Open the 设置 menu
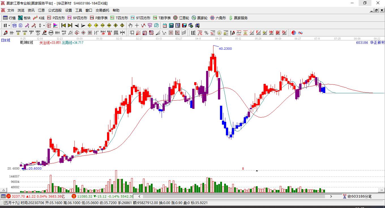This screenshot has width=385, height=208. tap(69, 10)
